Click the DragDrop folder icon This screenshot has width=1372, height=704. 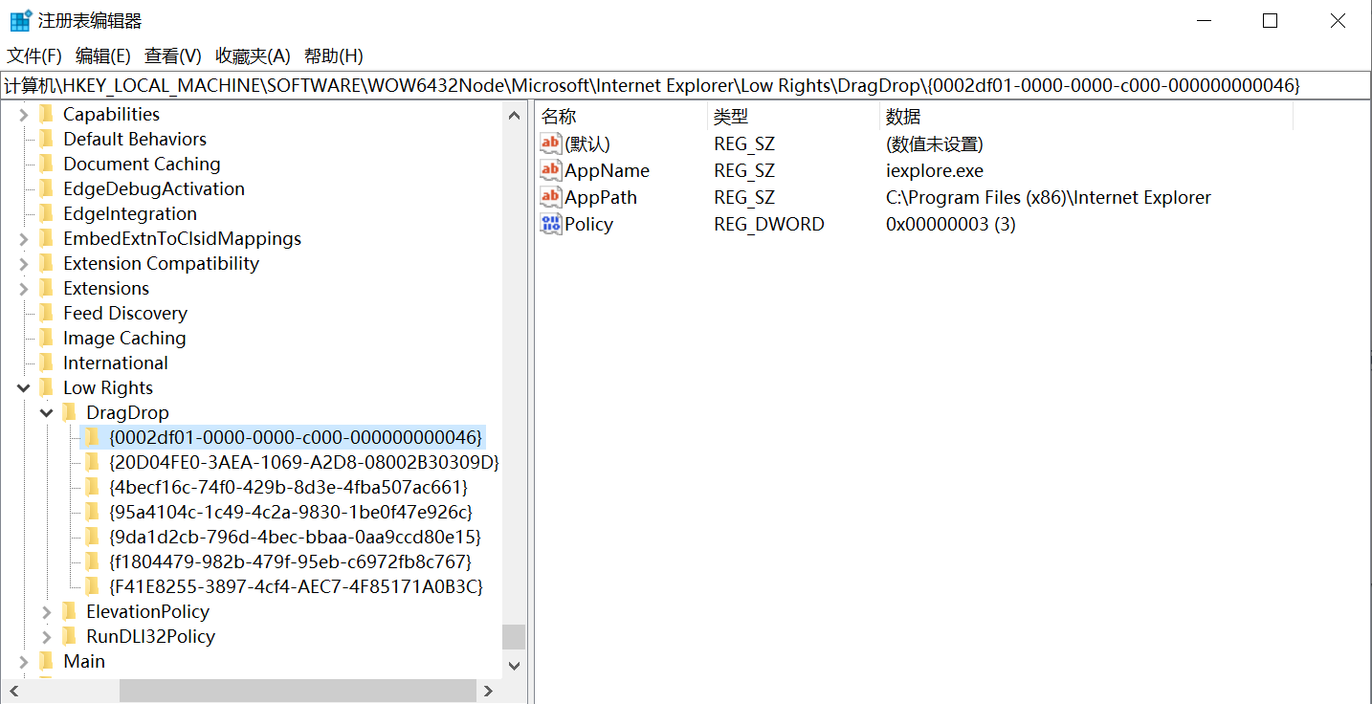click(69, 412)
